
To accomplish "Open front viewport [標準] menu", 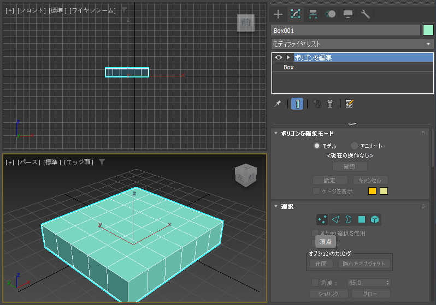I will [x=57, y=10].
